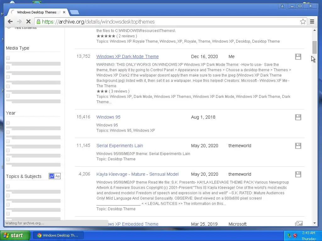The width and height of the screenshot is (322, 241).
Task: Click the view count 15,416
Action: pos(83,117)
